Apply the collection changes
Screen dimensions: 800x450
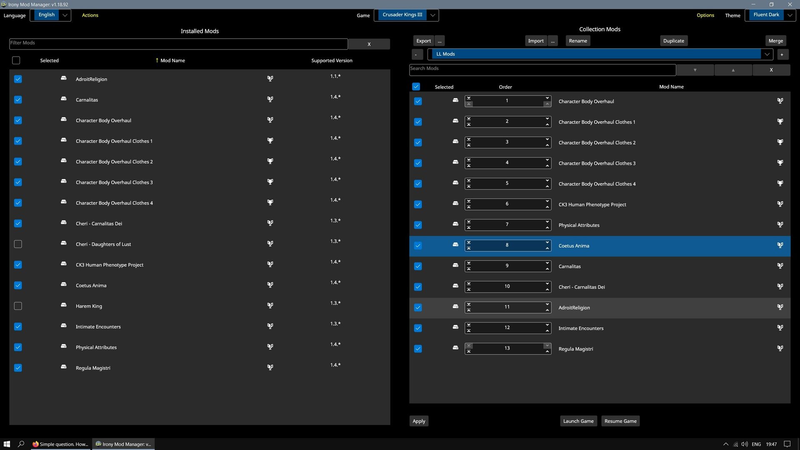(419, 421)
